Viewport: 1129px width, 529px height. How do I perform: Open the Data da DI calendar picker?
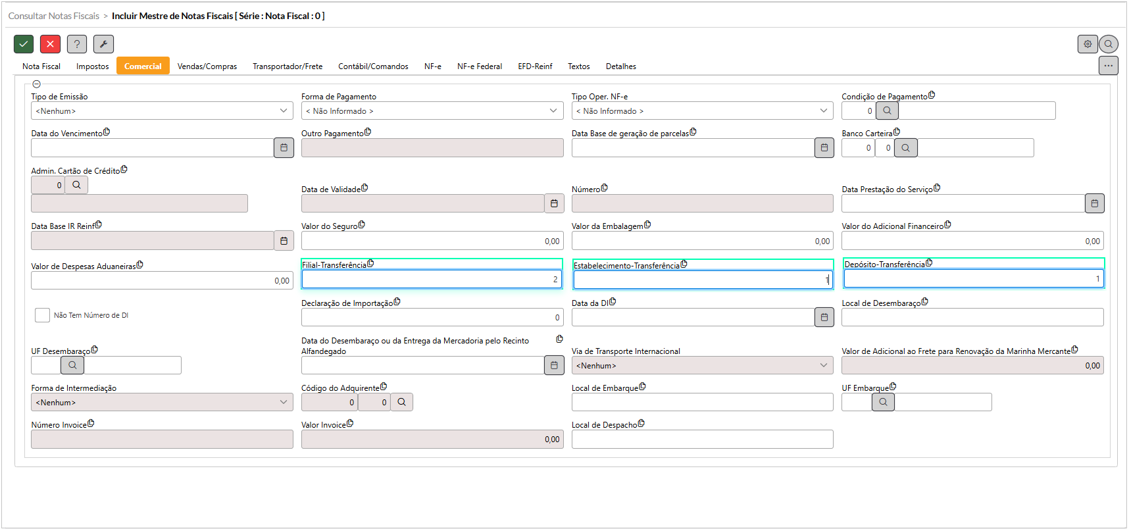click(x=824, y=317)
